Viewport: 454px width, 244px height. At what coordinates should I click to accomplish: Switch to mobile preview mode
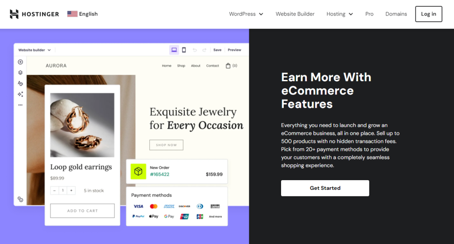tap(184, 50)
